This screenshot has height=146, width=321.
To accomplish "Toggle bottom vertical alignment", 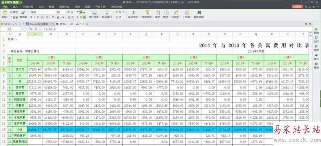I will pyautogui.click(x=84, y=12).
